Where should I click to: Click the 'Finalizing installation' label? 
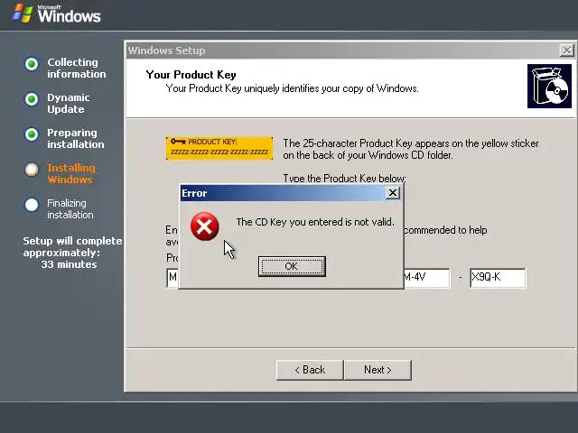70,208
